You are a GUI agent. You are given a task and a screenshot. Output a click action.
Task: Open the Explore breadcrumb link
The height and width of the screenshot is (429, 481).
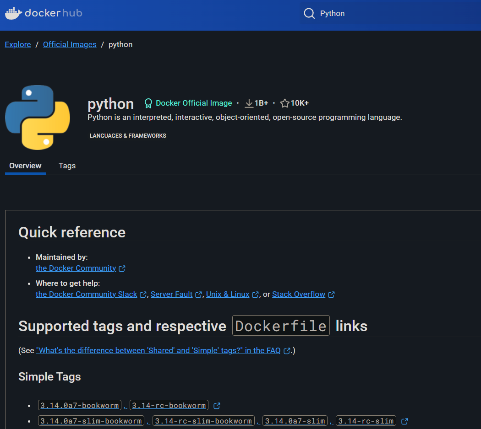(17, 44)
